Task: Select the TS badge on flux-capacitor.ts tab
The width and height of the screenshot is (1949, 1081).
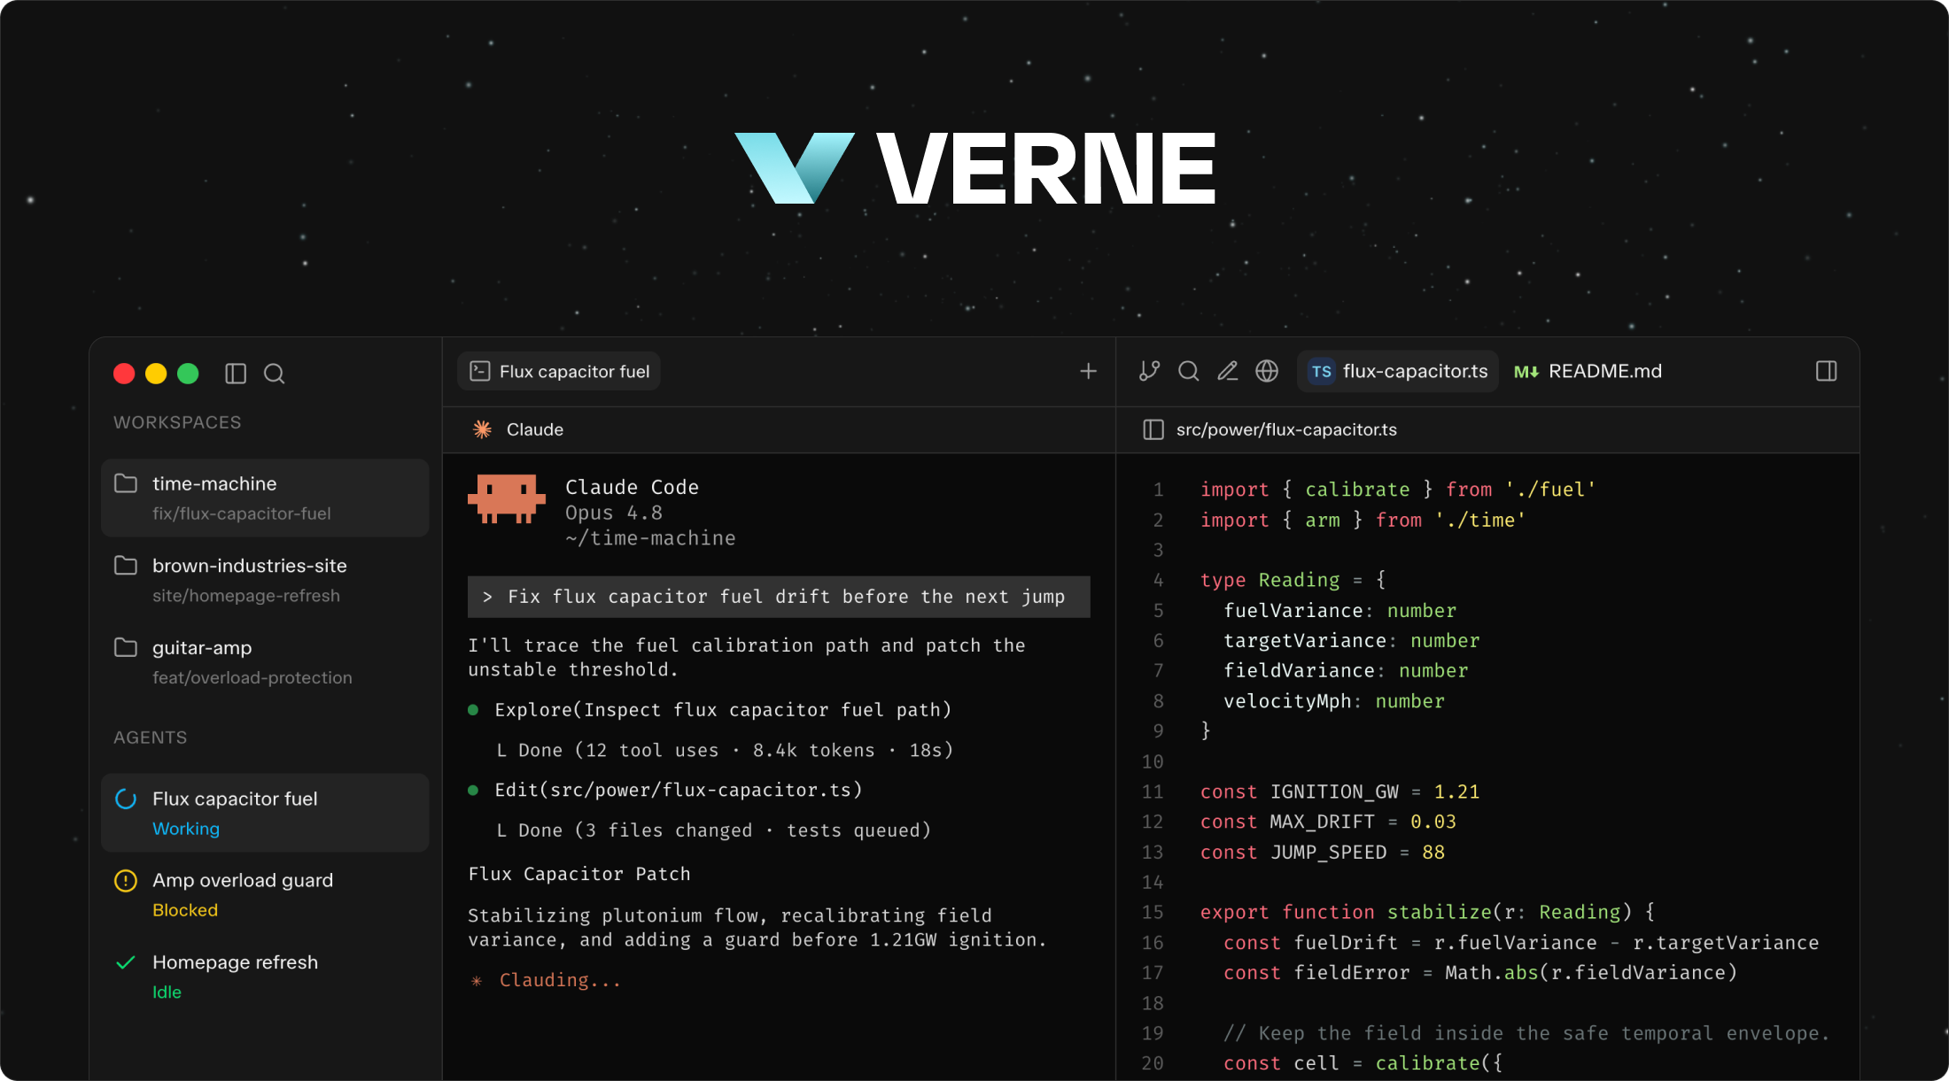Action: click(1322, 371)
